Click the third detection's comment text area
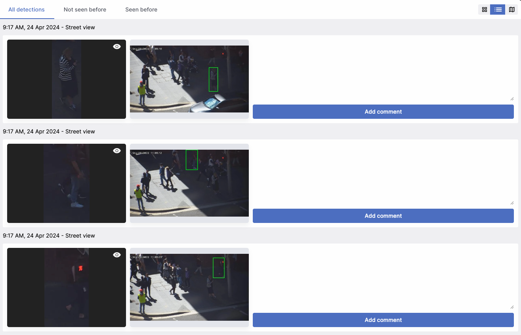521x335 pixels. pos(383,277)
